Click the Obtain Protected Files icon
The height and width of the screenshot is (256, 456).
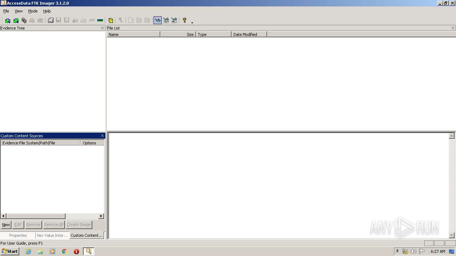coord(110,20)
